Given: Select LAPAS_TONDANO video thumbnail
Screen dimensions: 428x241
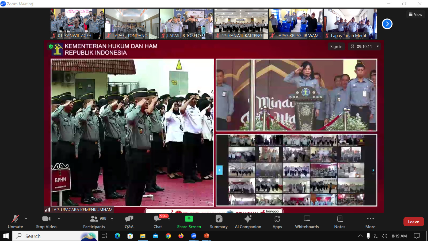Looking at the screenshot, I should (x=132, y=24).
